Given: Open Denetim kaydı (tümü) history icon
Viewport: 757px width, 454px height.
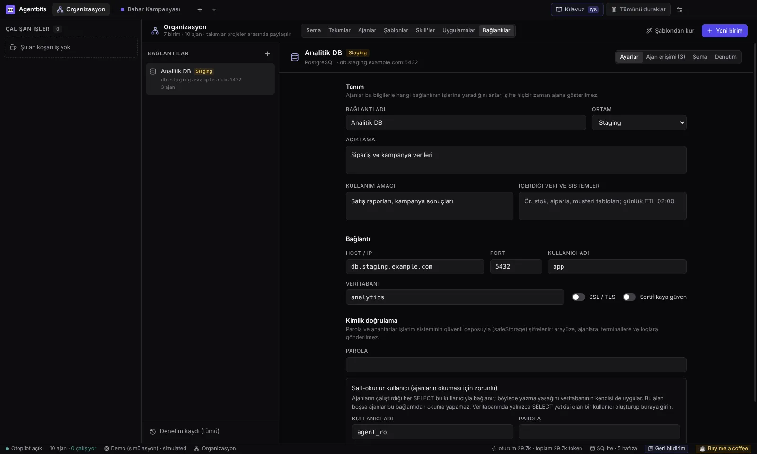Looking at the screenshot, I should [153, 431].
